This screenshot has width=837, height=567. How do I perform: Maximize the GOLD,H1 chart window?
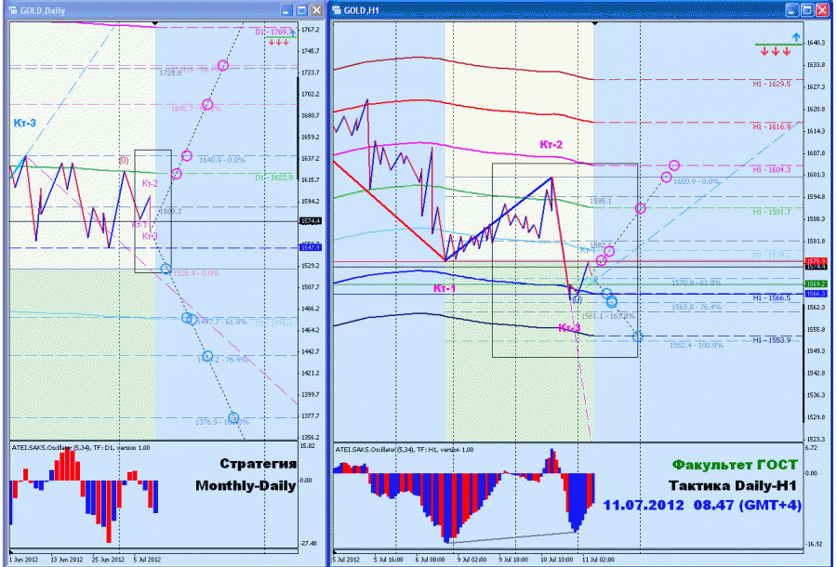807,10
